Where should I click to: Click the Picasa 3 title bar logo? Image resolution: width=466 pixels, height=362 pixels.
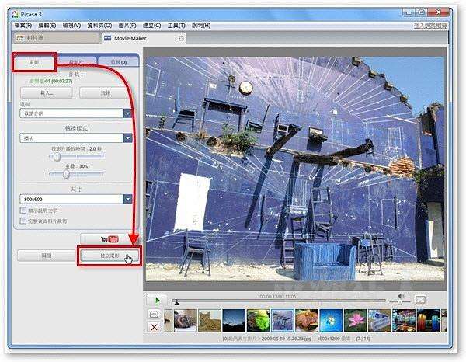pyautogui.click(x=14, y=14)
